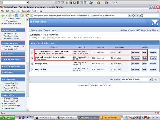Screen dimensions: 160x120
Task: Click the email icon beside the UPDATE bulk email
Action: click(x=32, y=52)
